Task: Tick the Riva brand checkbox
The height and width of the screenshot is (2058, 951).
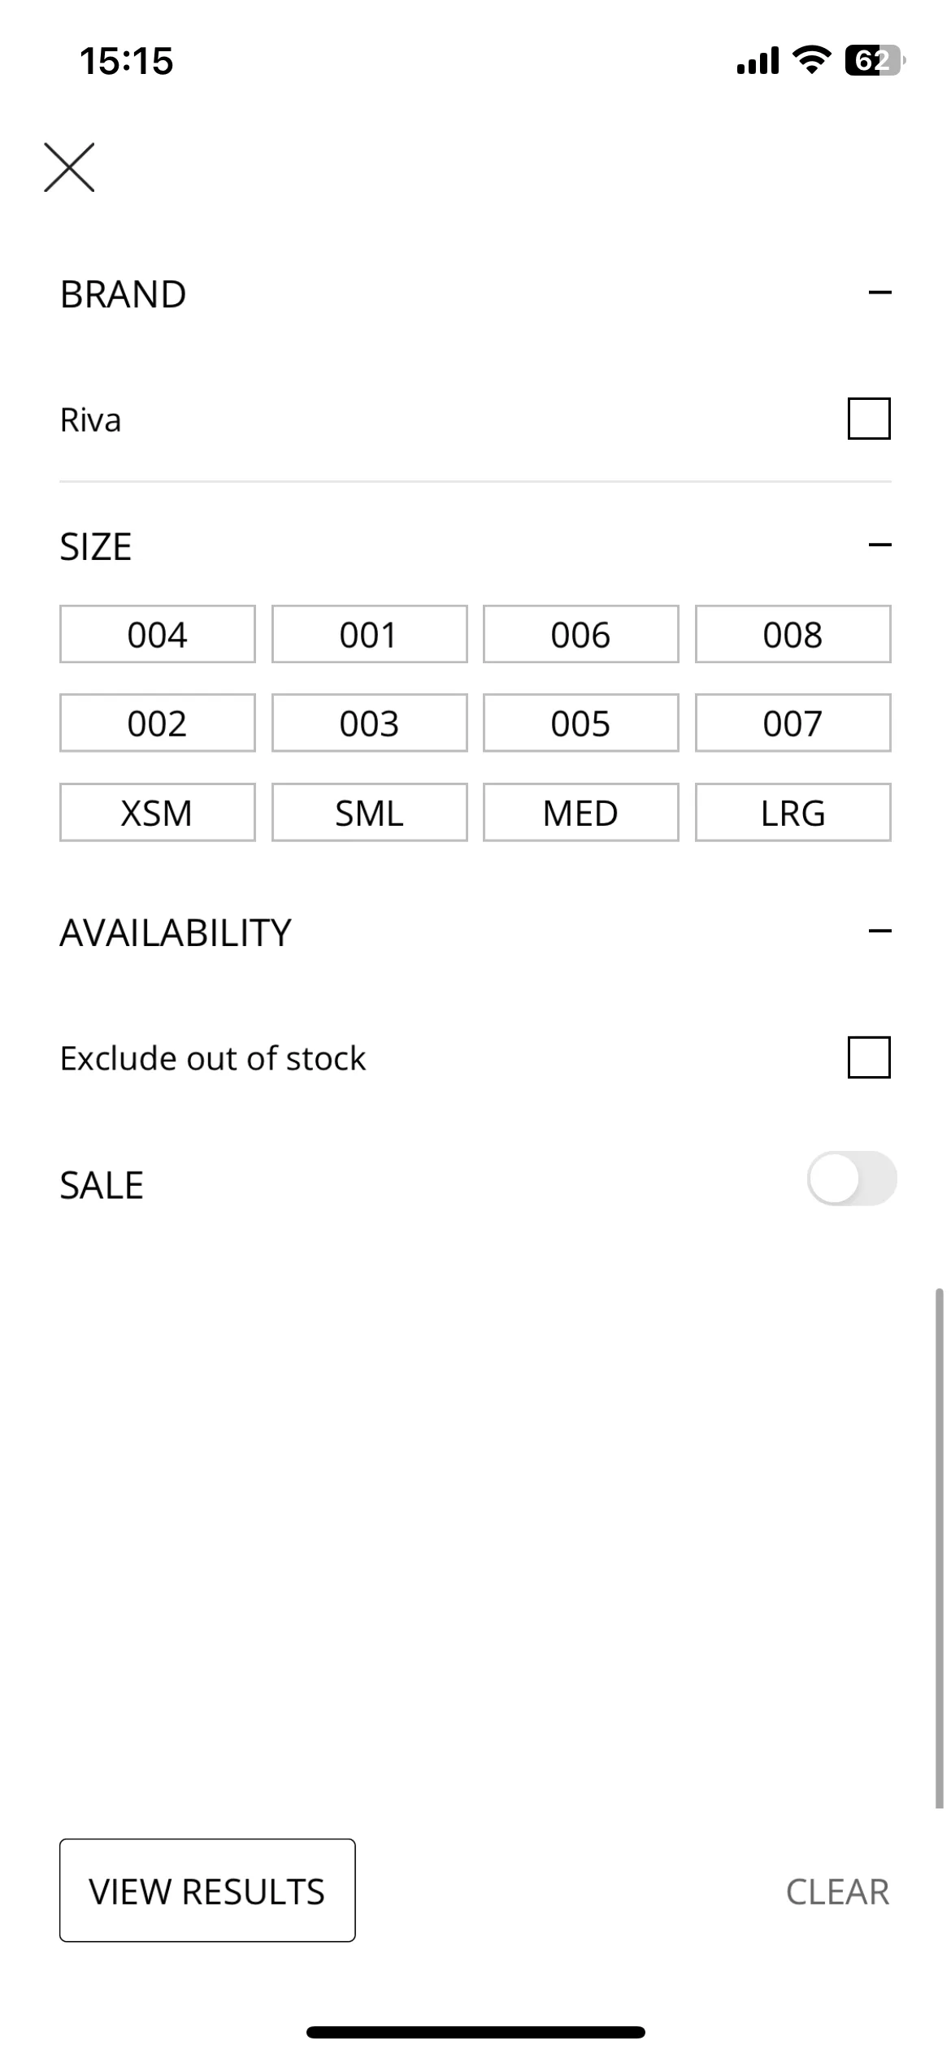Action: coord(869,419)
